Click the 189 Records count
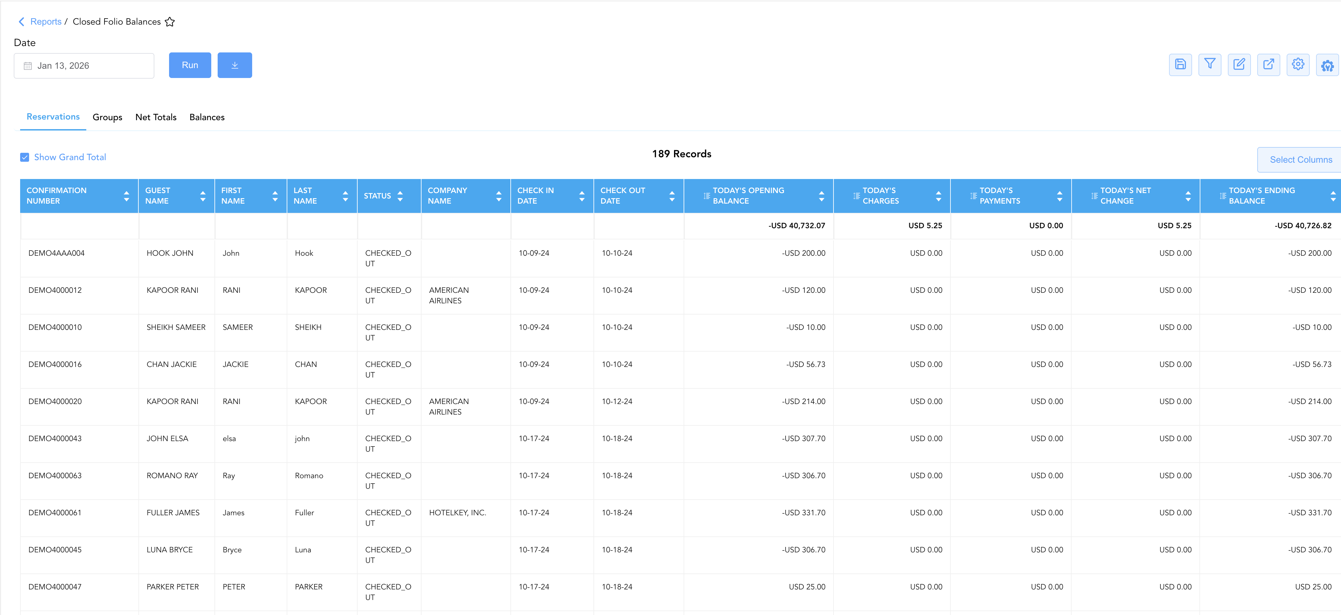This screenshot has height=615, width=1341. pos(681,154)
